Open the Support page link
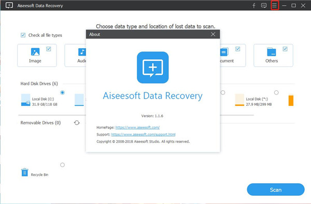This screenshot has height=204, width=311. pyautogui.click(x=143, y=134)
